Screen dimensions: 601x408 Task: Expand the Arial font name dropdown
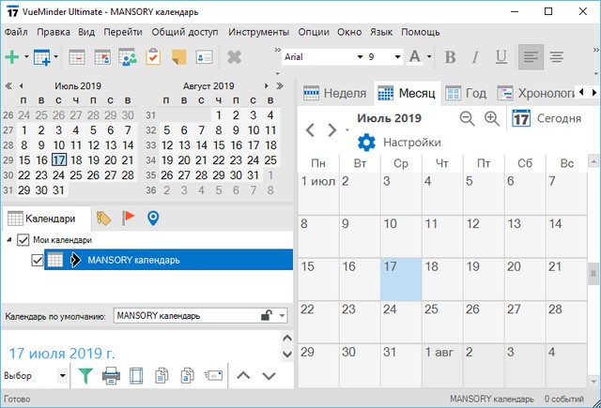359,57
